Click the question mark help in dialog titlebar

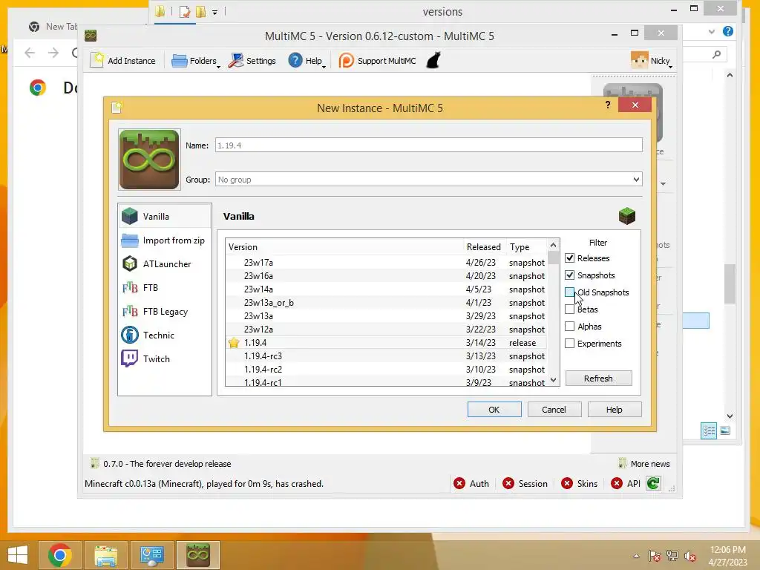[608, 105]
